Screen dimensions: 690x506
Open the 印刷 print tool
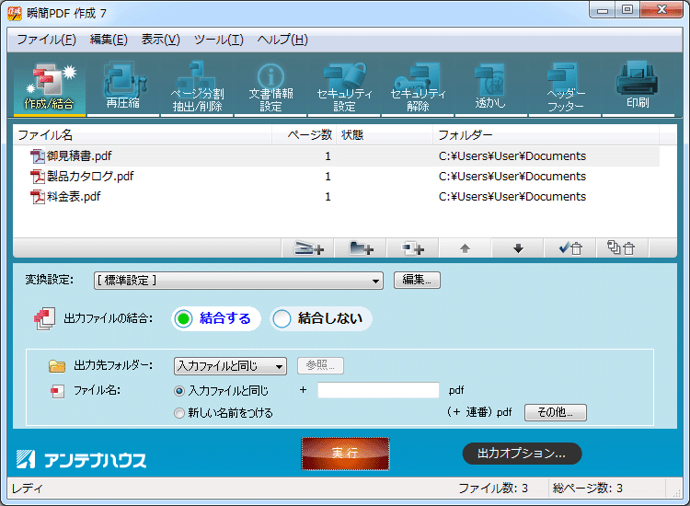[x=638, y=87]
